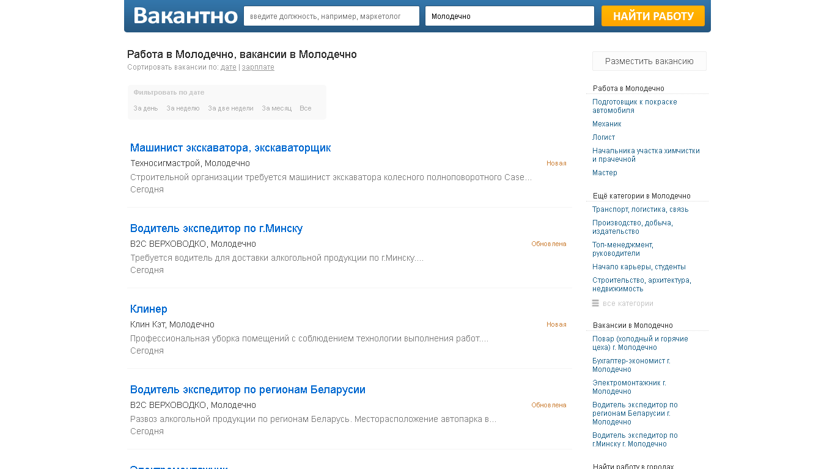Screen dimensions: 835x469
Task: Click the Вакансии в Молодечно sidebar heading
Action: tap(633, 325)
